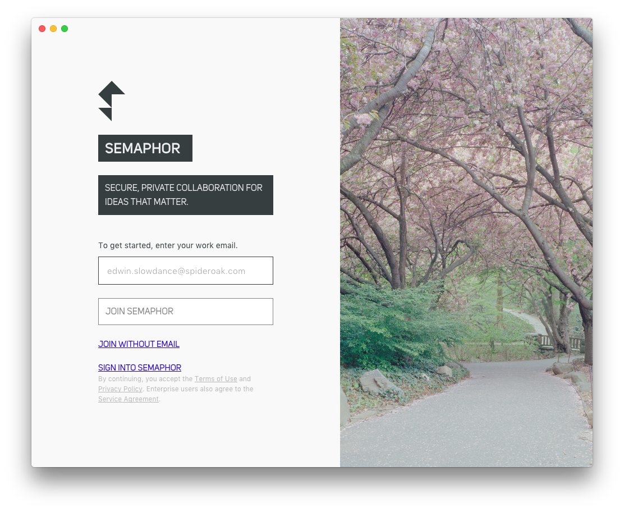View the Privacy Policy
This screenshot has width=624, height=512.
pos(120,388)
